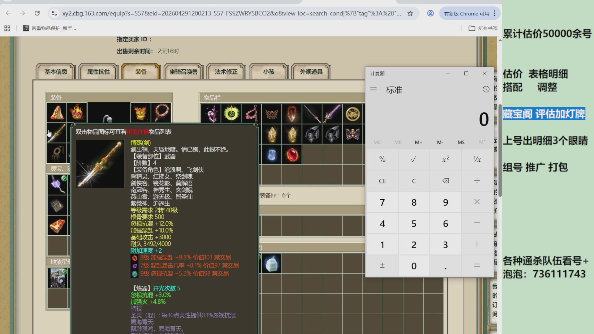Screen dimensions: 594x334
Task: Click calculator x squared key
Action: click(445, 160)
